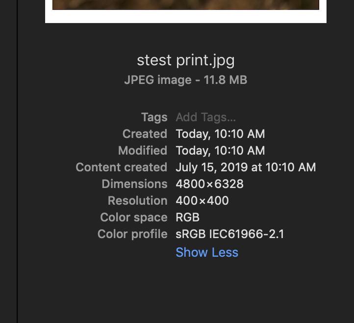Click the Created label

point(145,134)
